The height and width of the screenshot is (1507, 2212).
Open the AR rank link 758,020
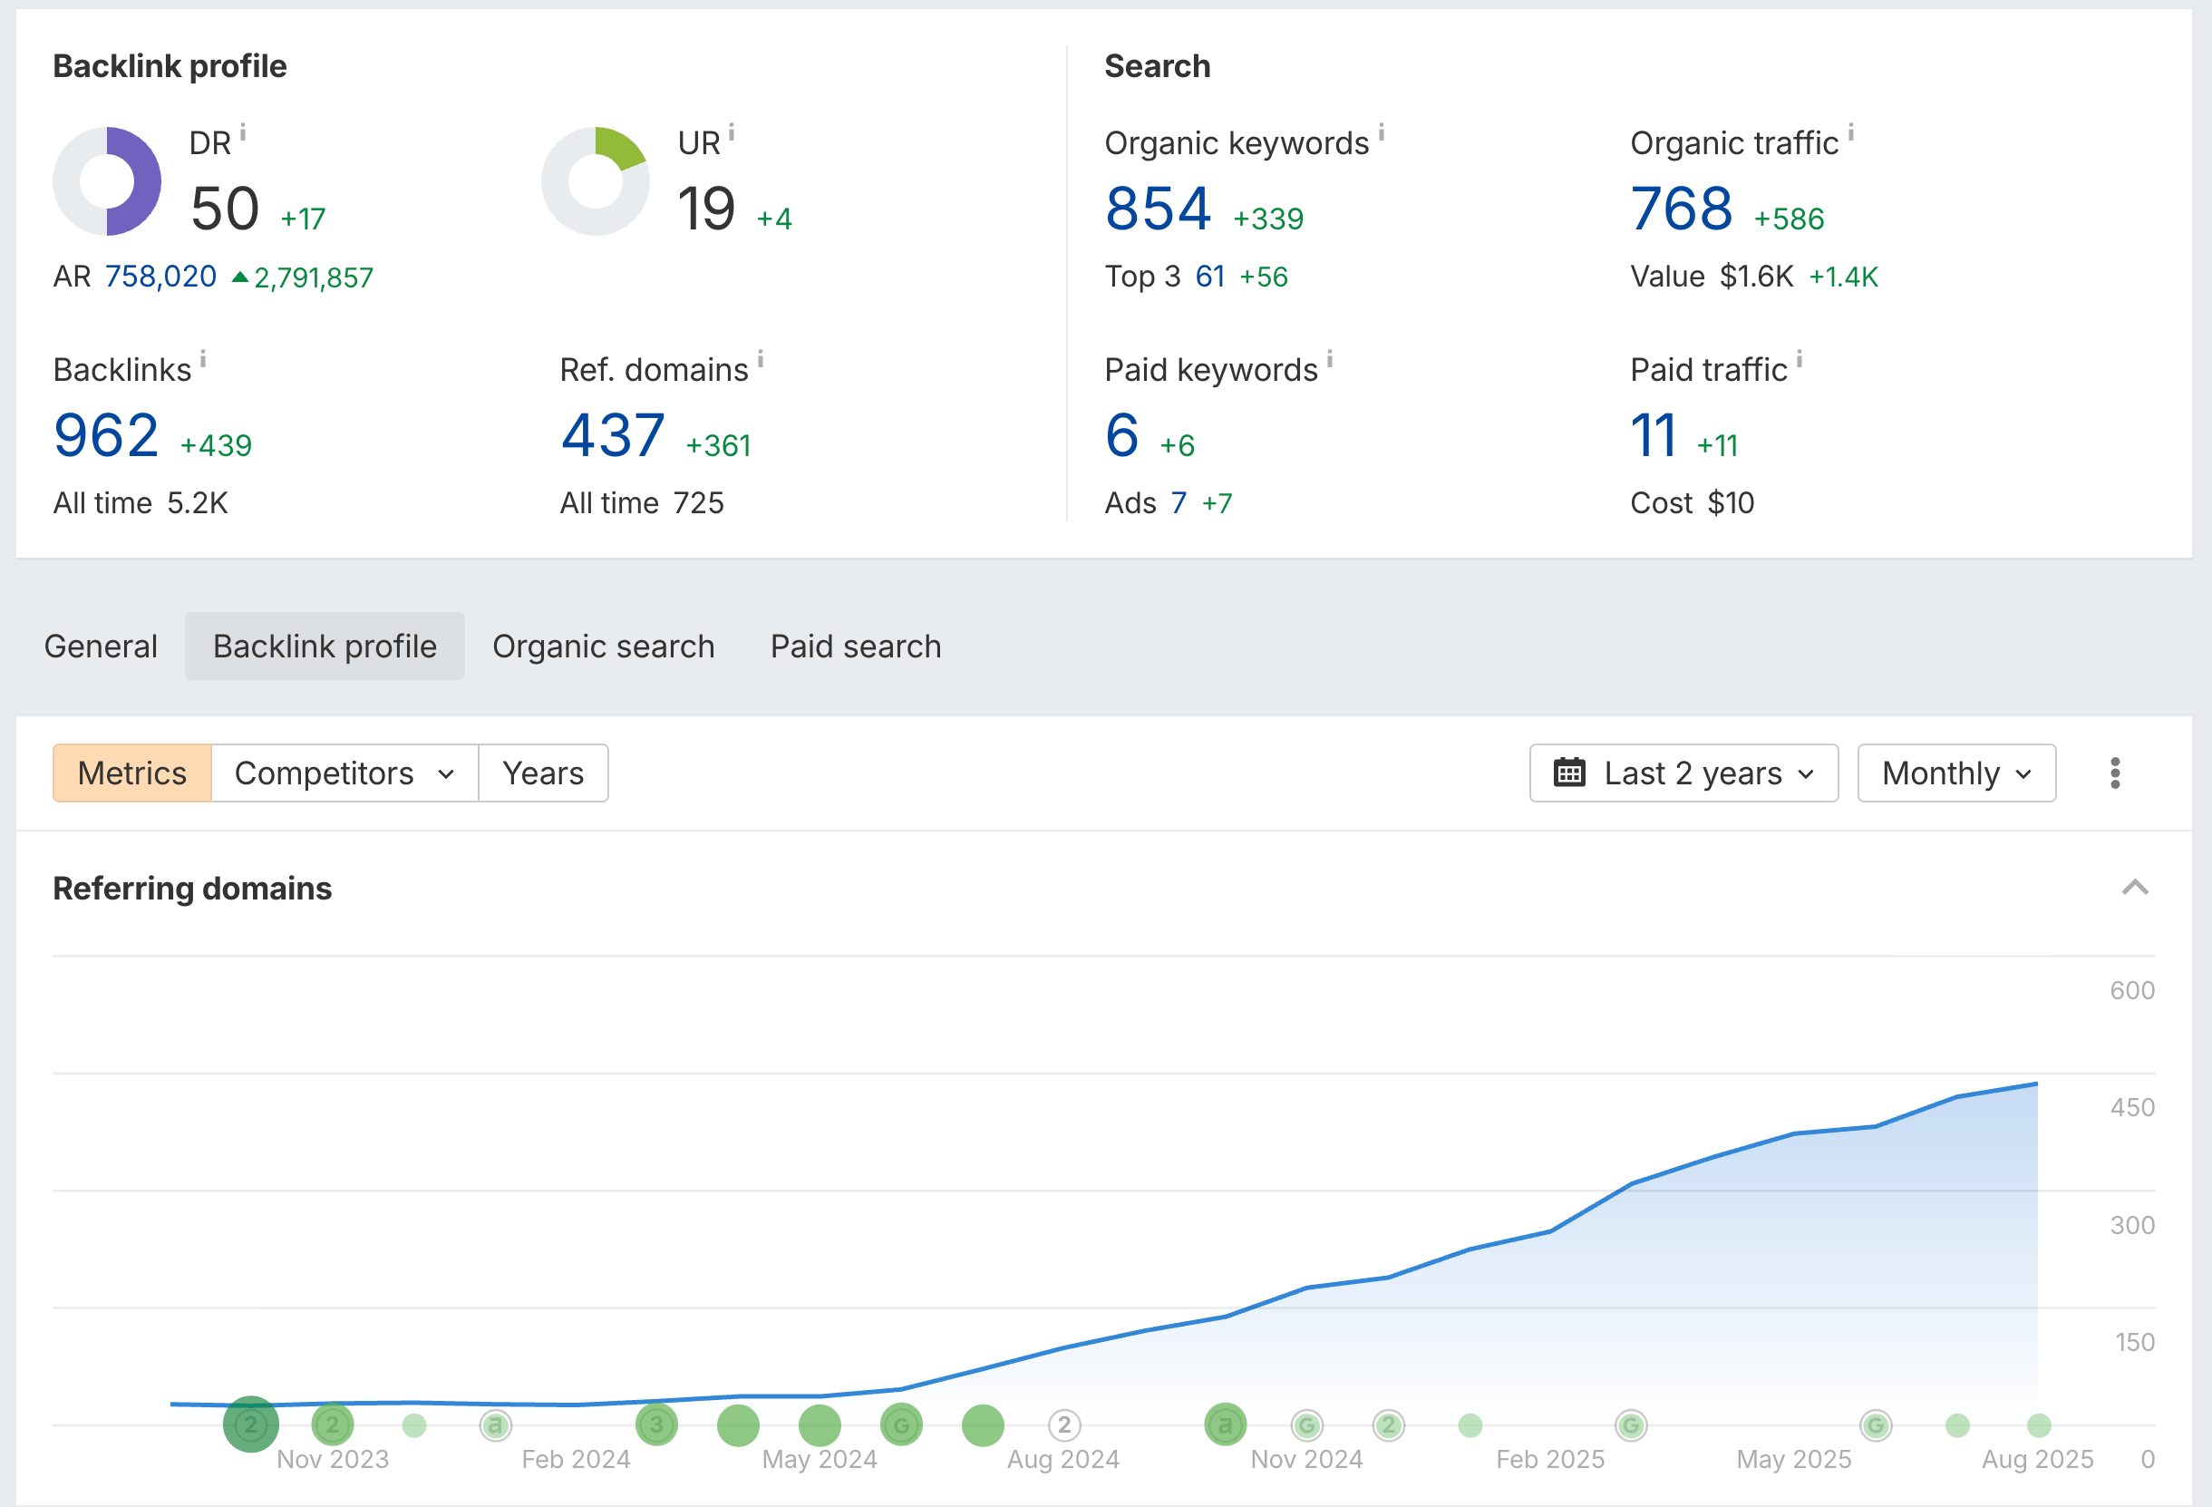pos(160,276)
